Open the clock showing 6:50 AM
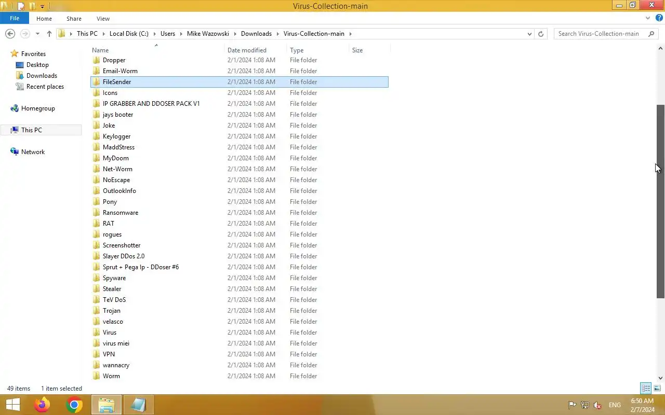This screenshot has height=415, width=665. click(643, 405)
